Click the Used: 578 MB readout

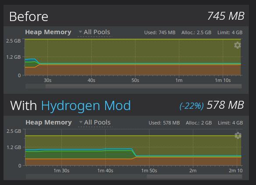pyautogui.click(x=164, y=123)
